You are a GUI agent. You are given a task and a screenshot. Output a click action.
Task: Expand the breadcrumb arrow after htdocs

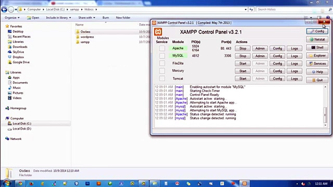[96, 9]
